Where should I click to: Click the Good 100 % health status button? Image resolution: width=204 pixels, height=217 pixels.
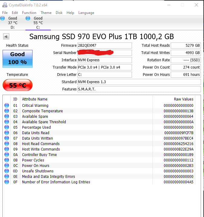pos(18,59)
